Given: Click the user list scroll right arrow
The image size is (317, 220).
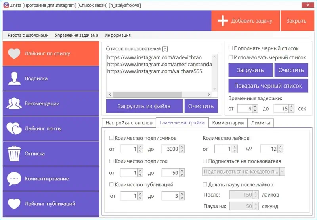Looking at the screenshot, I should pos(209,94).
